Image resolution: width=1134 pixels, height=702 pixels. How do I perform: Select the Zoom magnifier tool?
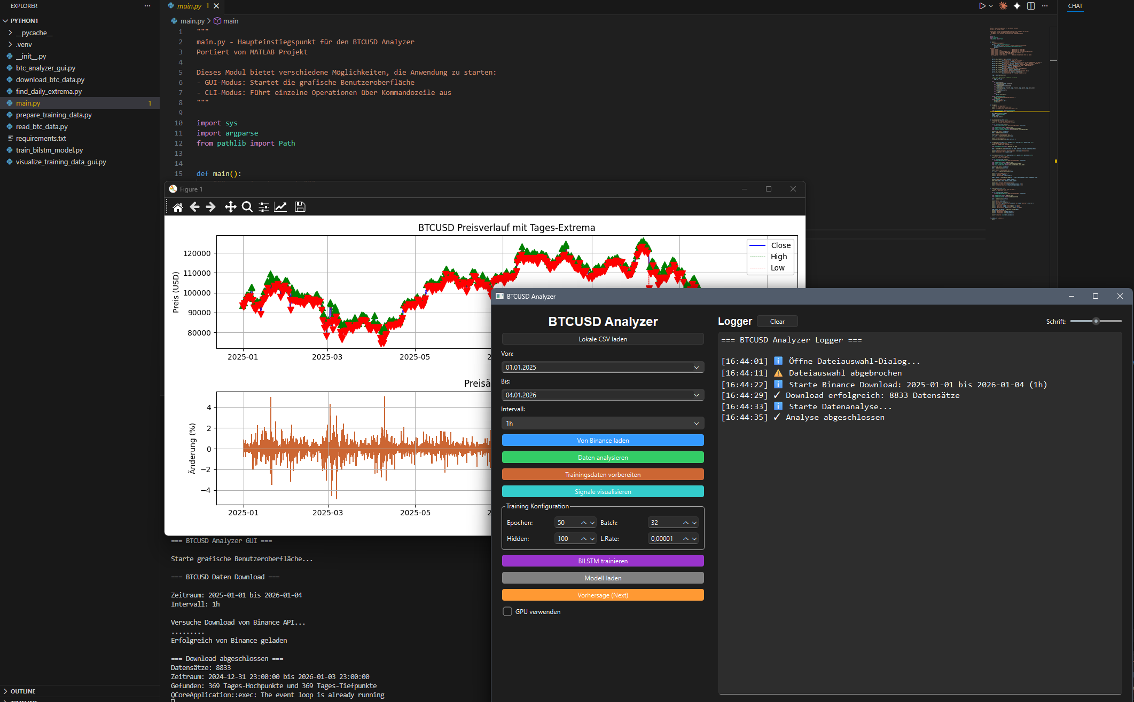click(247, 207)
